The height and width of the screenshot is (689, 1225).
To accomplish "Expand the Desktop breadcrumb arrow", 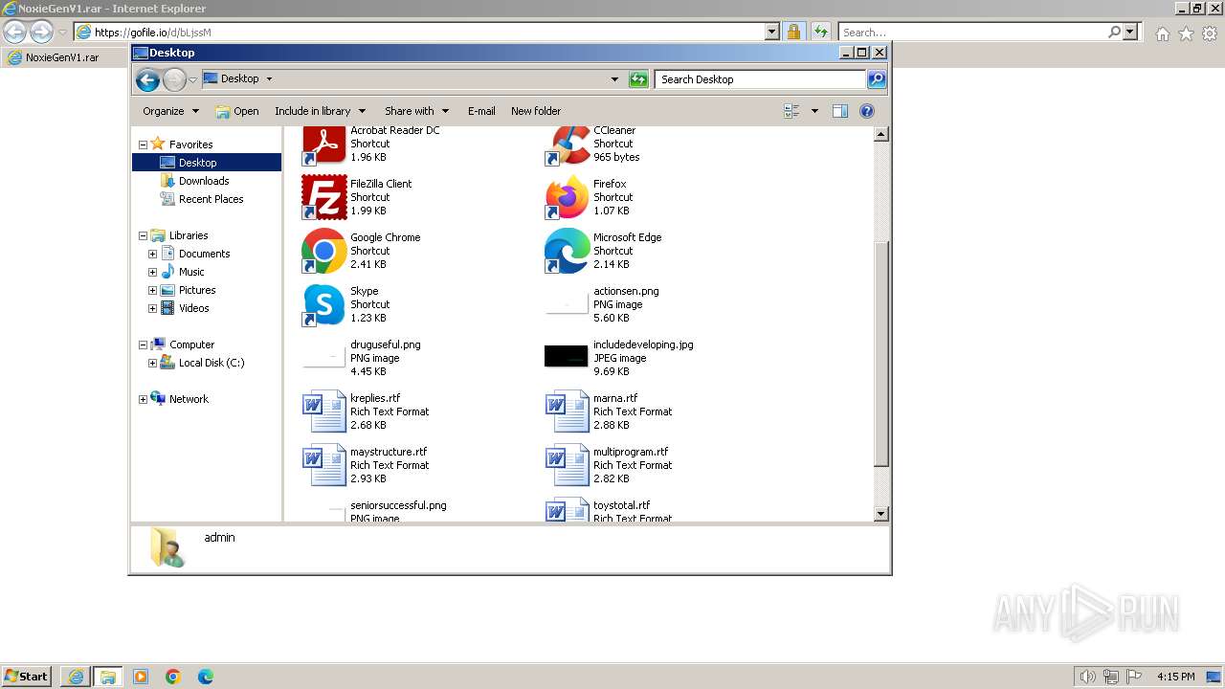I will (269, 79).
